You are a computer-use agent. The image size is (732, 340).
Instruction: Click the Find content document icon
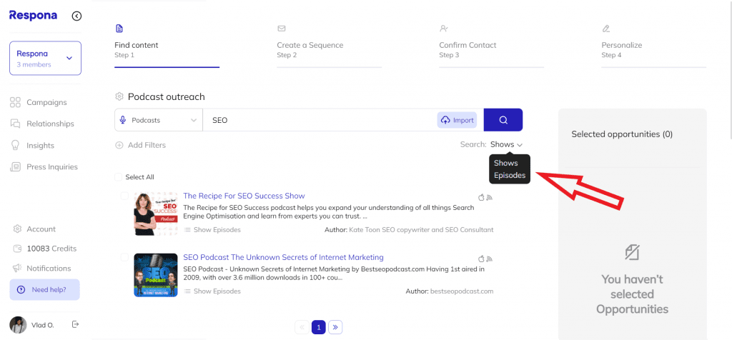point(119,29)
